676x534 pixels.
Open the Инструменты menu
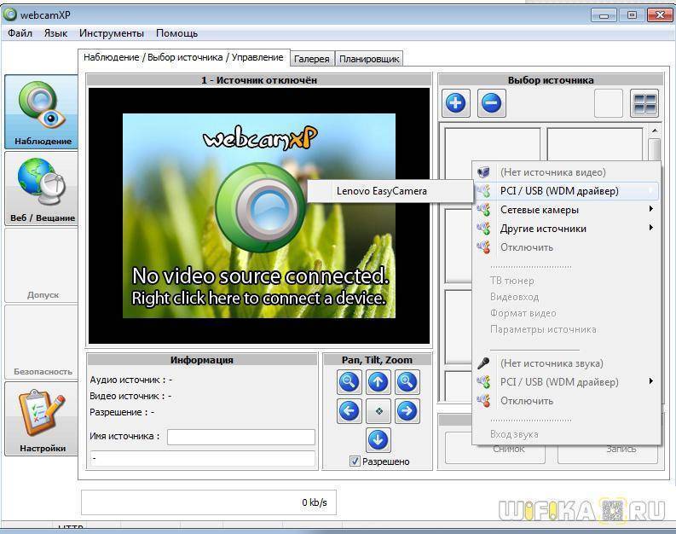[111, 33]
